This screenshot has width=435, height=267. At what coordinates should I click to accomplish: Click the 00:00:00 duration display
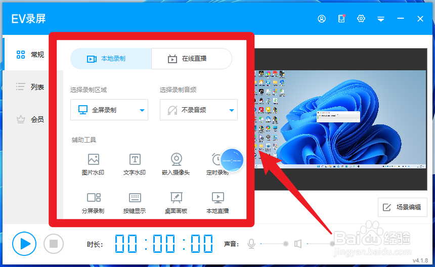click(164, 244)
